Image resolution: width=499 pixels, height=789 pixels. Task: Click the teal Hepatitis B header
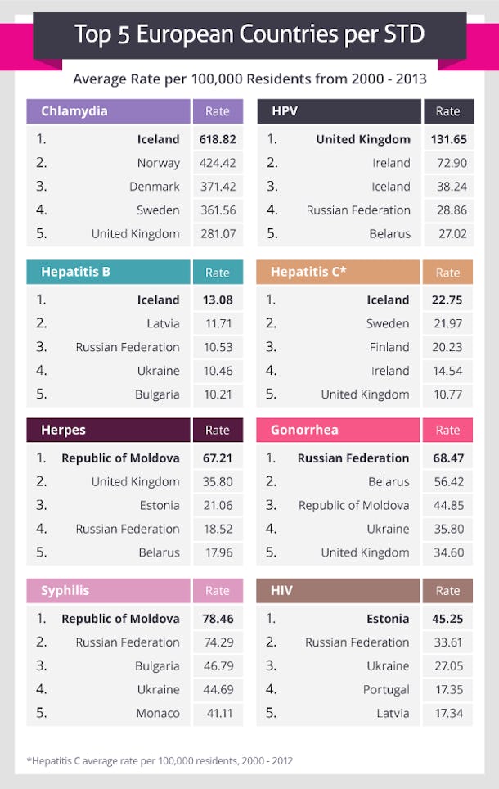pyautogui.click(x=108, y=272)
